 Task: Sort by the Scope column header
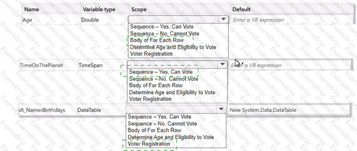(x=139, y=9)
